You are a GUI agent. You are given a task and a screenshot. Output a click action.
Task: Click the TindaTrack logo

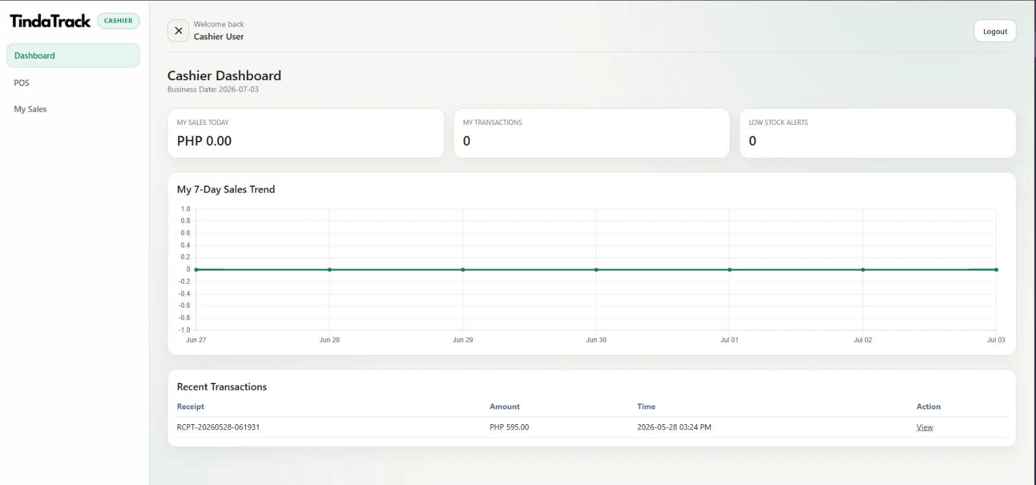51,21
